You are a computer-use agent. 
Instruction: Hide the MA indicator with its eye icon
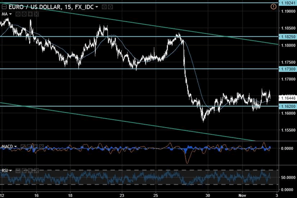click(x=18, y=14)
